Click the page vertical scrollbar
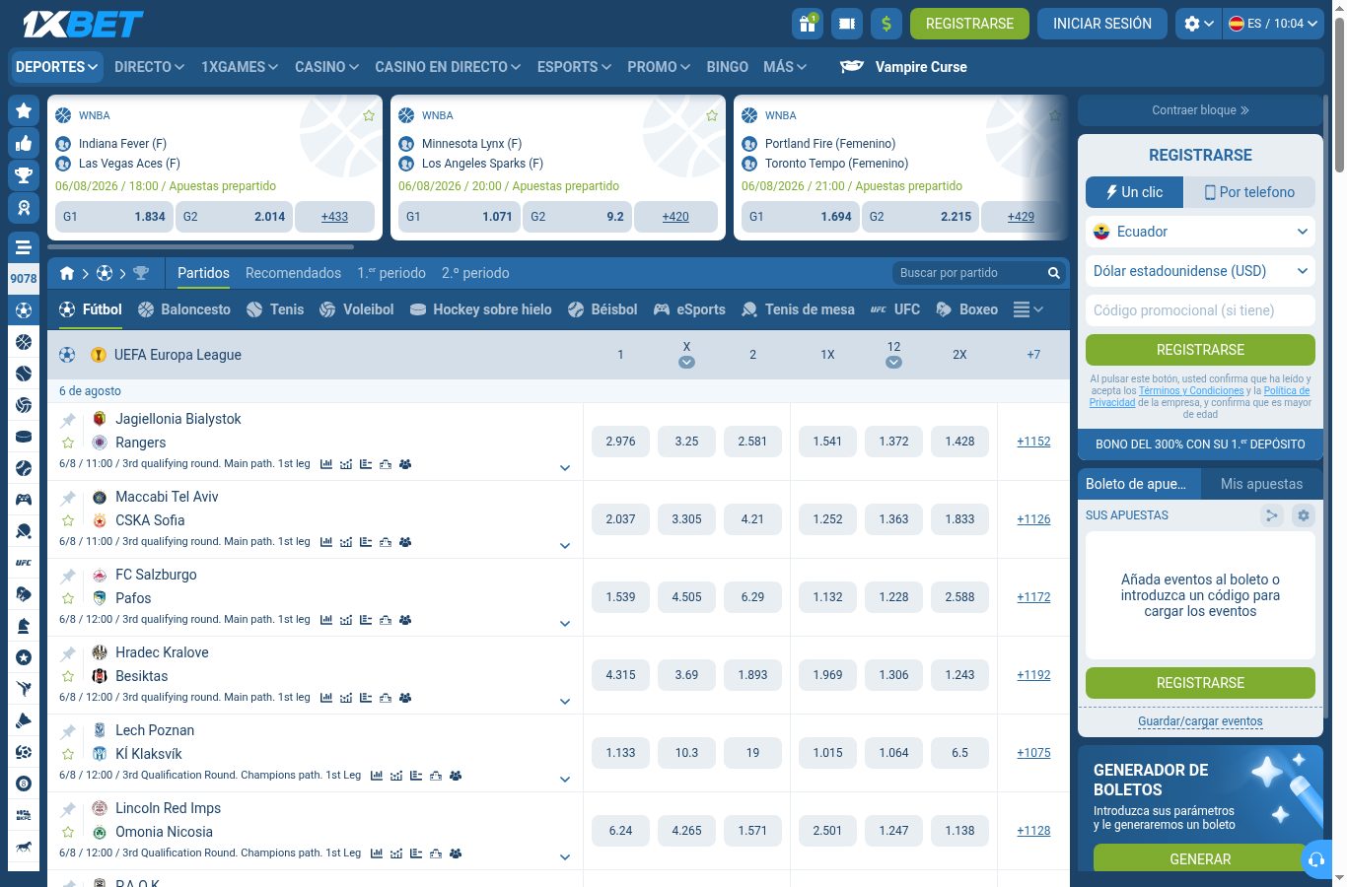1347x887 pixels. (x=1339, y=95)
